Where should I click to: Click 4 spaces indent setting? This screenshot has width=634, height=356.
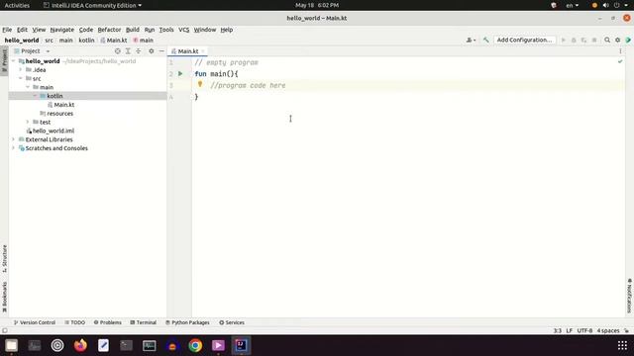(608, 330)
